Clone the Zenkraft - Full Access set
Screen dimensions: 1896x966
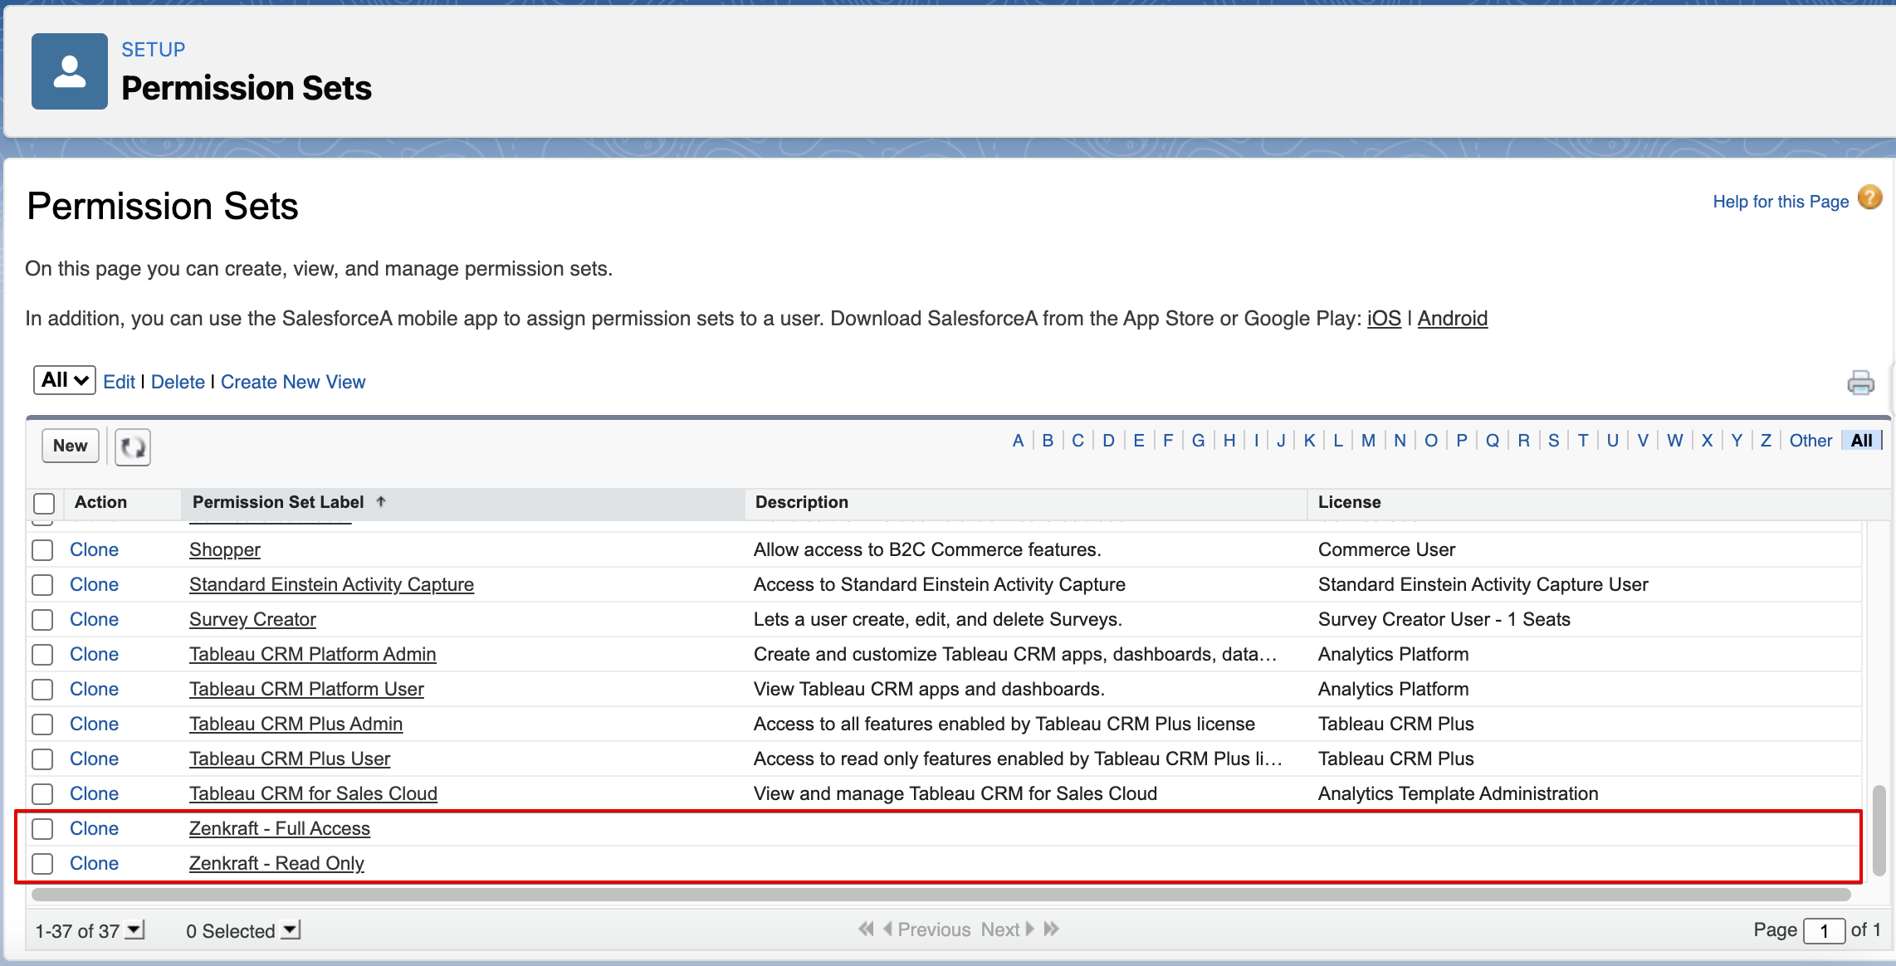[x=94, y=829]
